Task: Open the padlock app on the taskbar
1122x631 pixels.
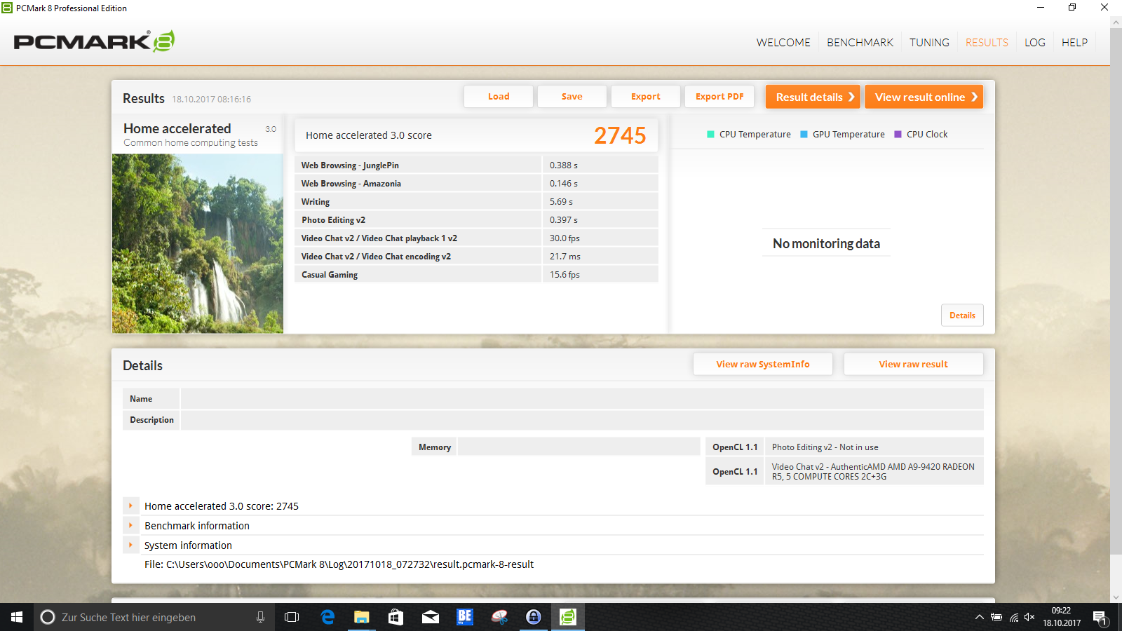Action: (x=534, y=617)
